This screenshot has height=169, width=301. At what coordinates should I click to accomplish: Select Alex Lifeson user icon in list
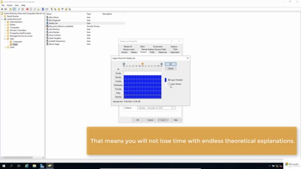[x=48, y=17]
